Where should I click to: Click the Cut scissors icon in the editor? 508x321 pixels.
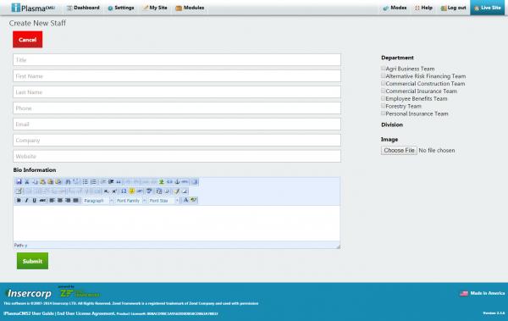tap(27, 182)
